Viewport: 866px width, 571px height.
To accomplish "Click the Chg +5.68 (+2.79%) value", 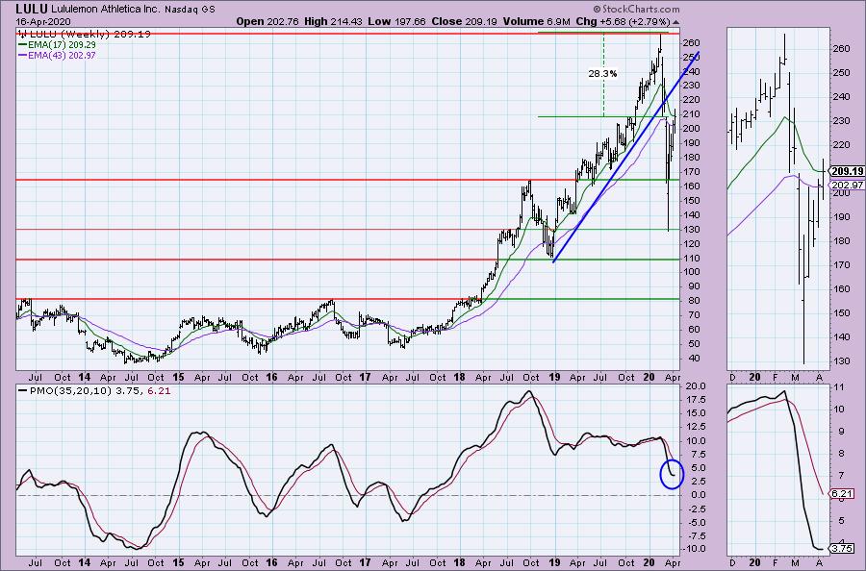I will (623, 21).
